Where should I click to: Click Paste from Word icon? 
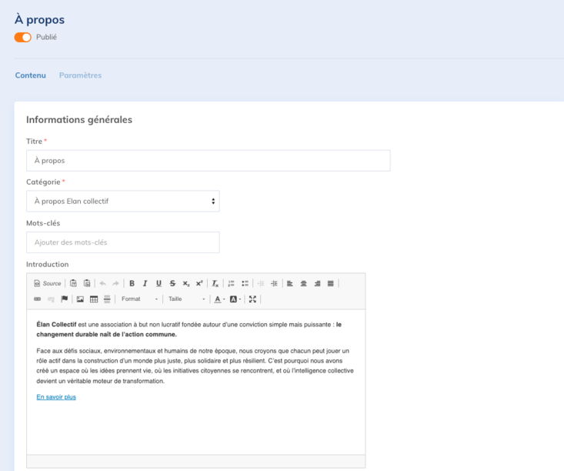[87, 283]
